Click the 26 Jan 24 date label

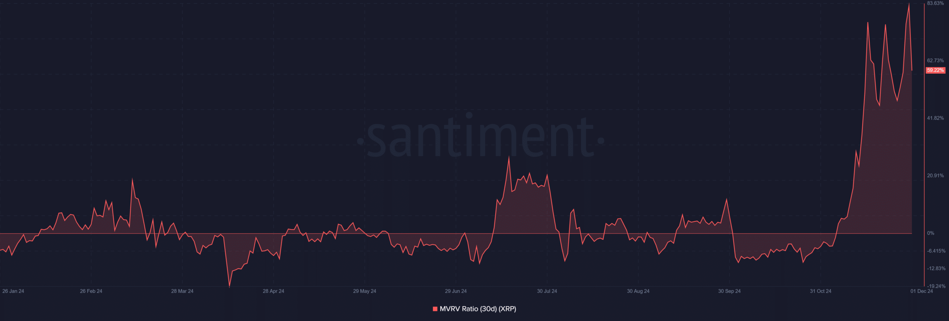point(13,291)
